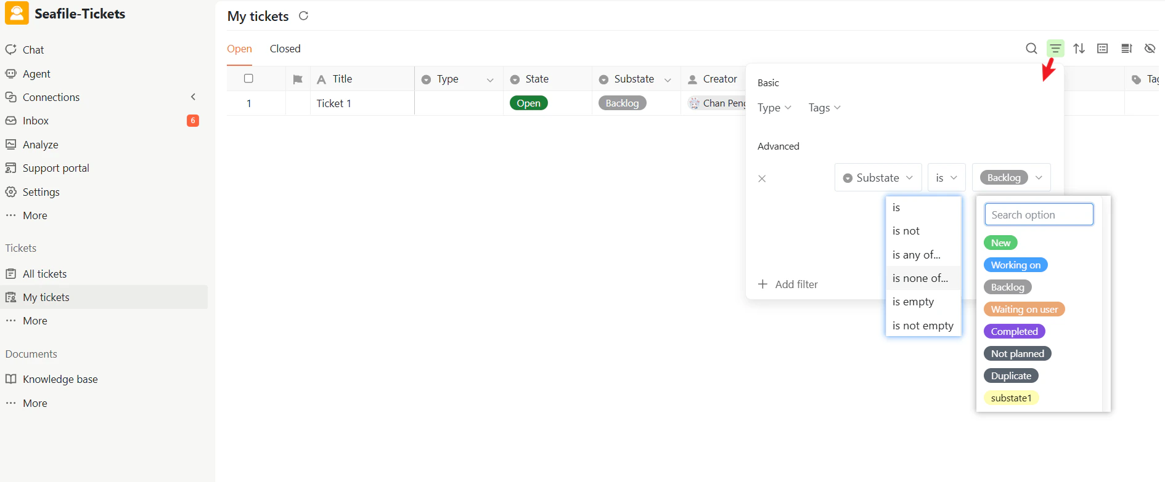
Task: Click the Seafile-Tickets logo icon
Action: 17,14
